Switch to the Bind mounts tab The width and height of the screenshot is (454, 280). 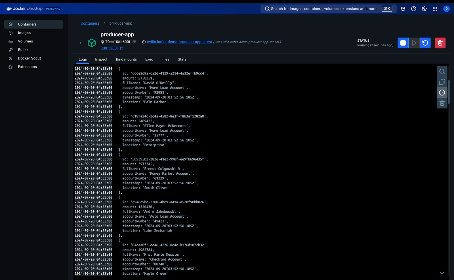click(126, 59)
